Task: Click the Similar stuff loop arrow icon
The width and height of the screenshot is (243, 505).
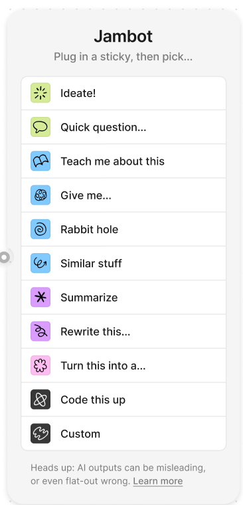Action: coord(40,263)
